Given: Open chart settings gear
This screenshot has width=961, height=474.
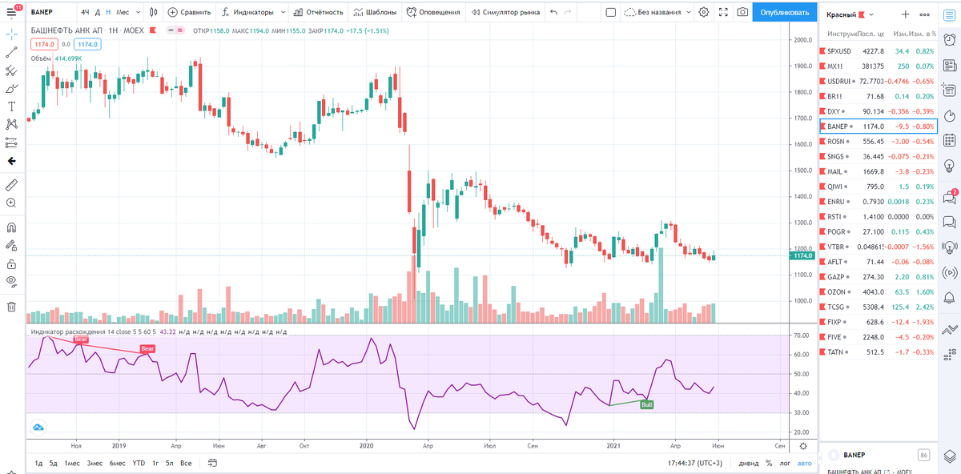Looking at the screenshot, I should (x=703, y=12).
